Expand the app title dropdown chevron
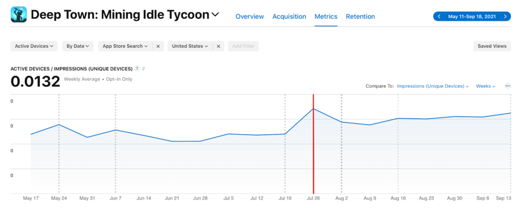This screenshot has width=516, height=208. [215, 15]
